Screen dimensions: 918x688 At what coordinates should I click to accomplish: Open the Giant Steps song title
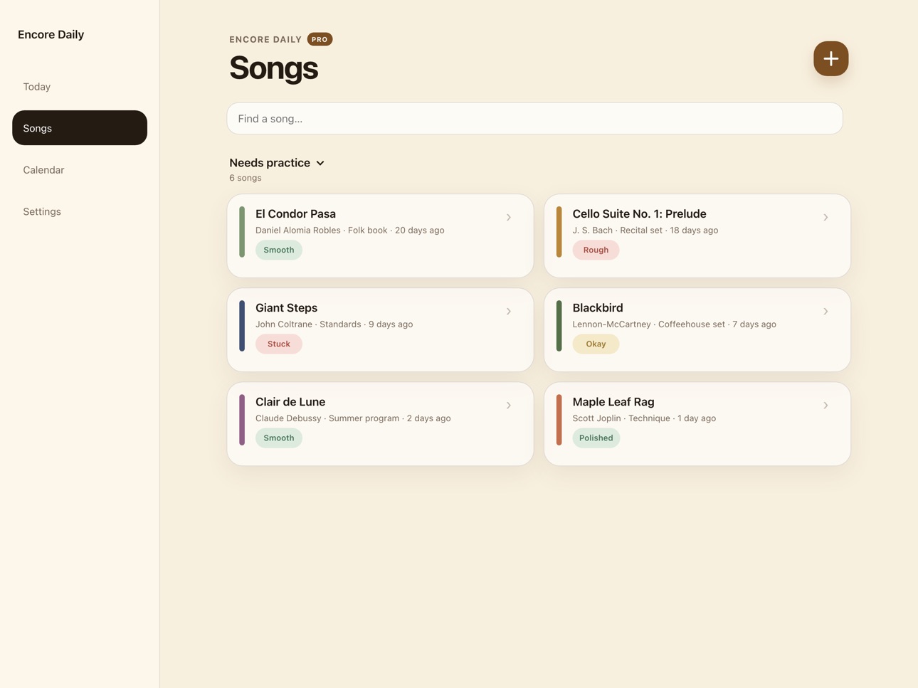coord(286,307)
